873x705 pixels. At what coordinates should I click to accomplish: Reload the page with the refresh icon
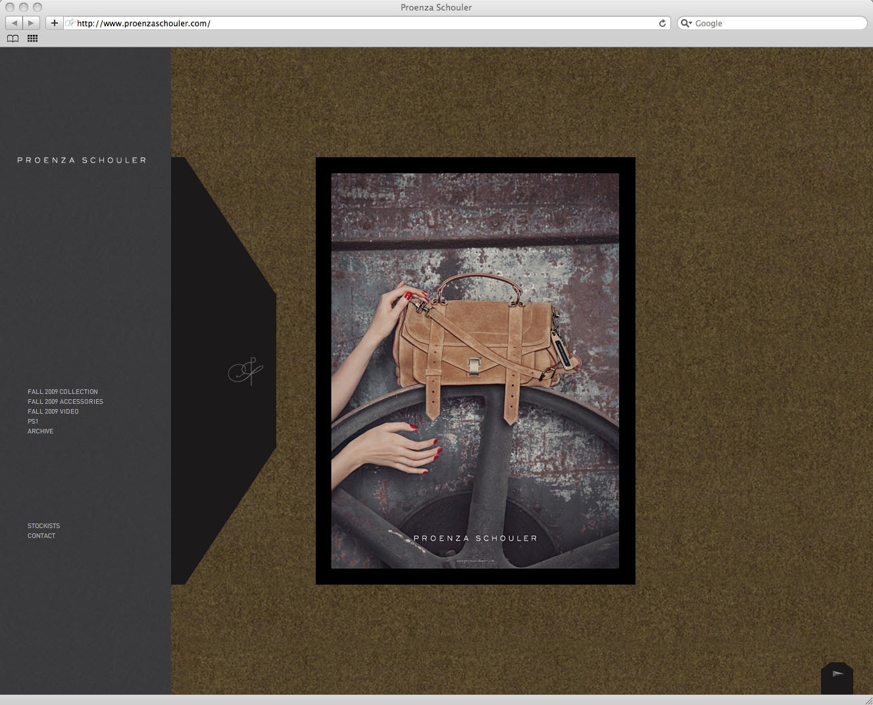point(662,23)
